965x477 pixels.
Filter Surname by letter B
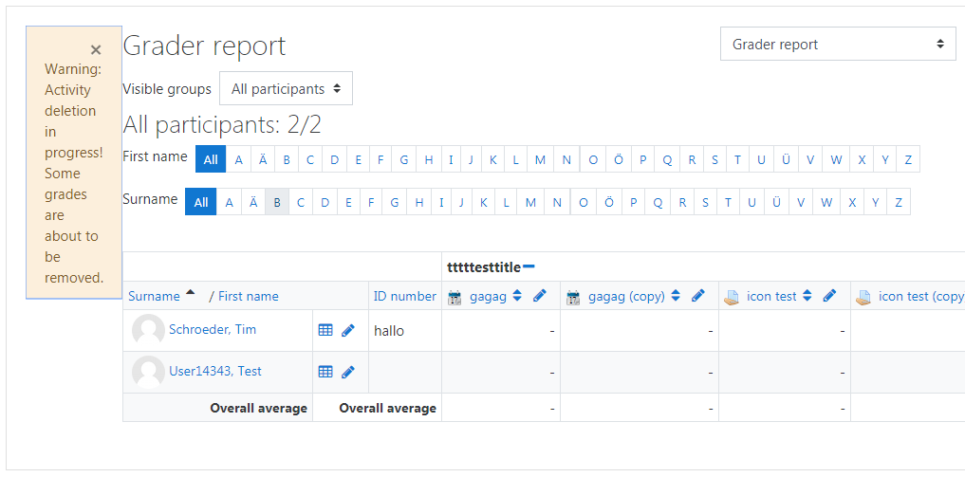(277, 202)
